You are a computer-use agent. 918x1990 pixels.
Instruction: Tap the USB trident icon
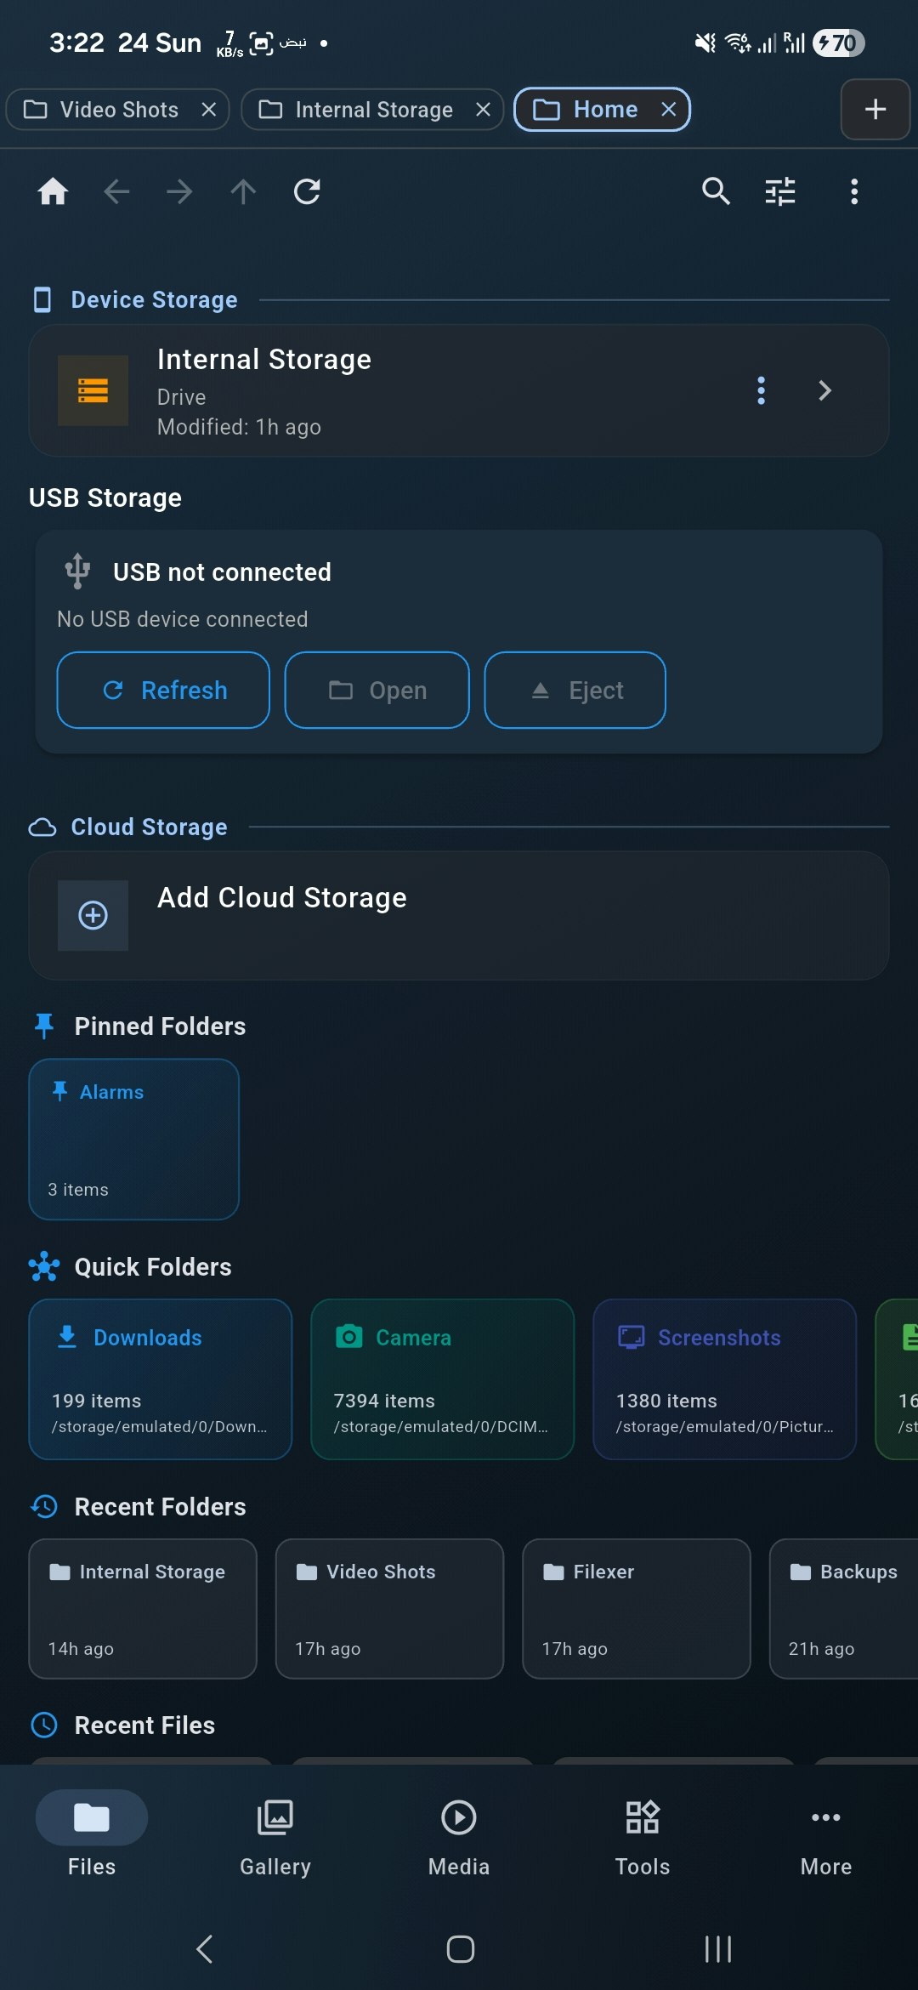[x=77, y=571]
